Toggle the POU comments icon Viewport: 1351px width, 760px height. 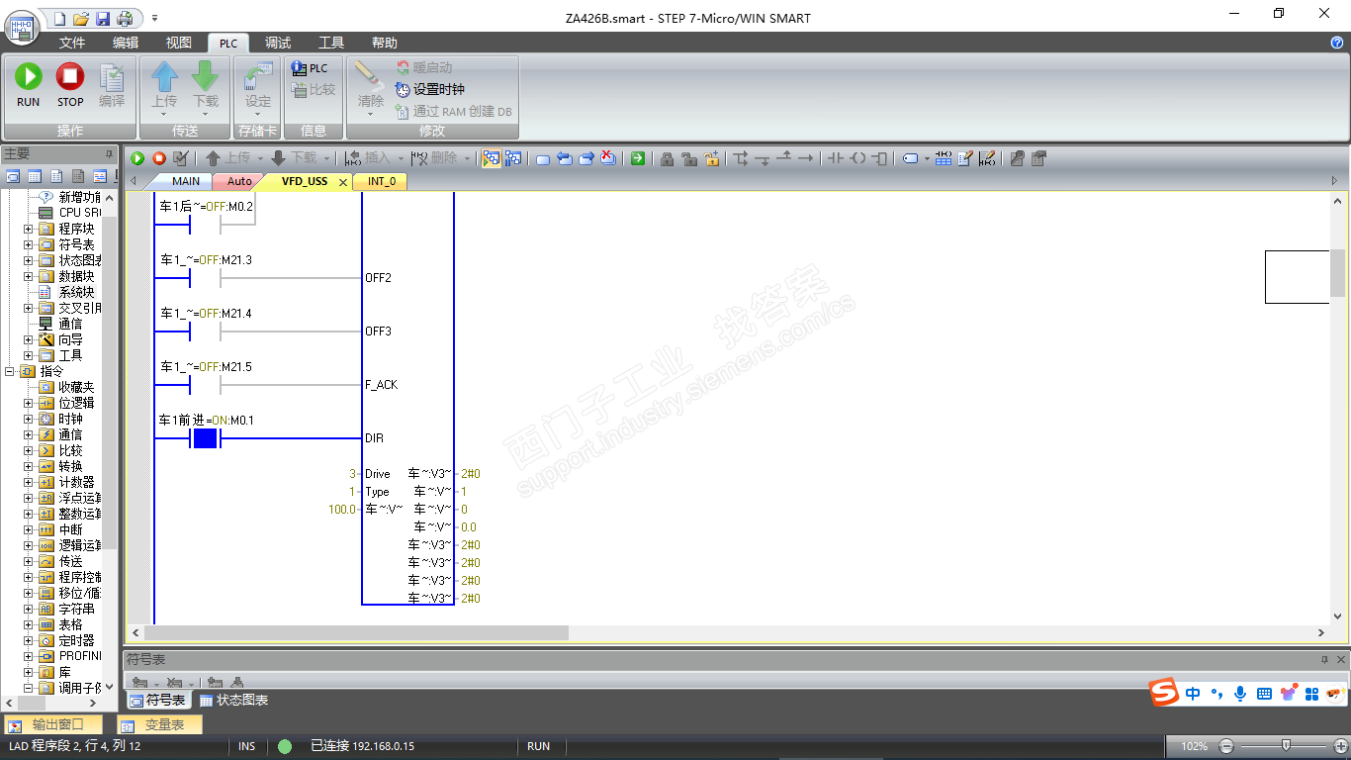(964, 158)
